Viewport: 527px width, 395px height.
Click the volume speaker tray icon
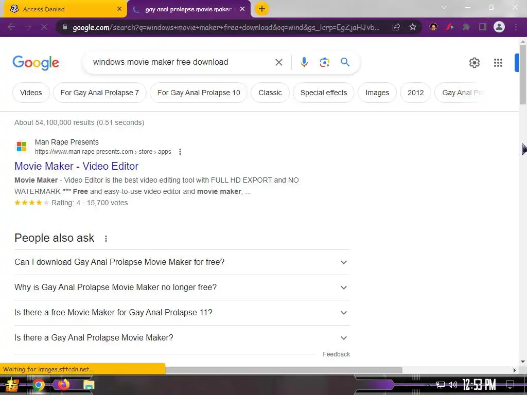tap(453, 385)
